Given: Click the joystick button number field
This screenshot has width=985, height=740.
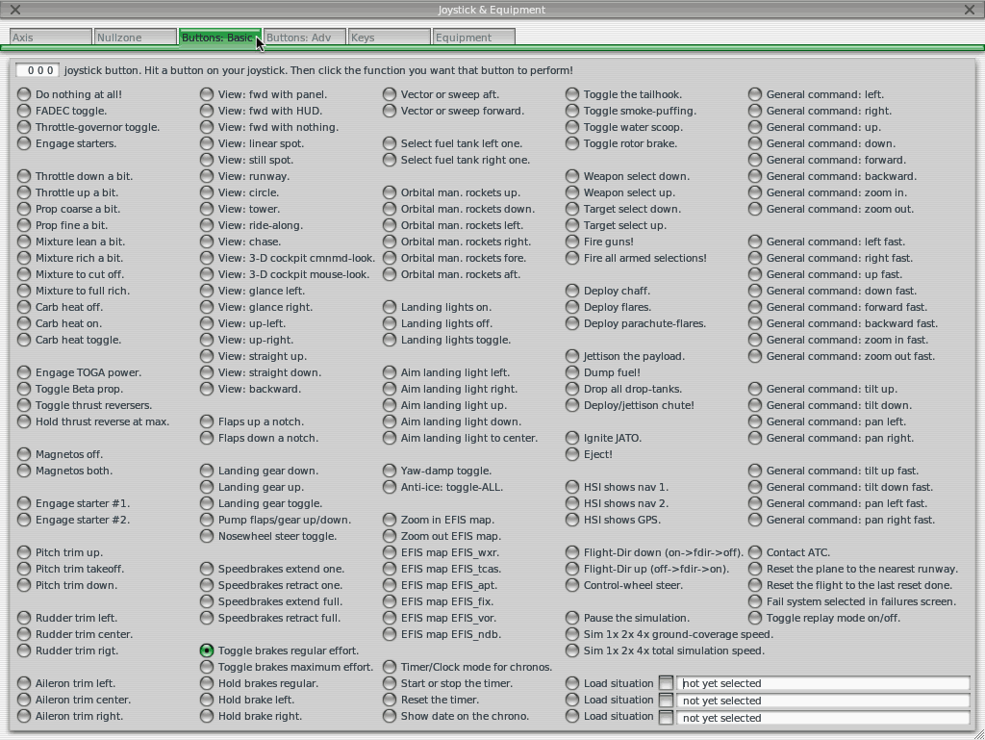Looking at the screenshot, I should 38,70.
